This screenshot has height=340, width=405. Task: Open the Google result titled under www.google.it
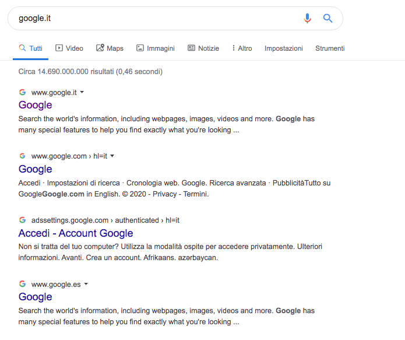pos(36,105)
